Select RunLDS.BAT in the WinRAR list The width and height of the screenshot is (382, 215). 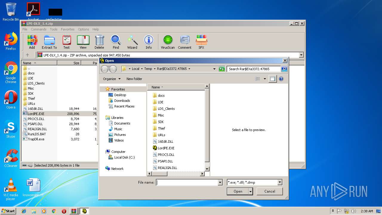(x=37, y=134)
